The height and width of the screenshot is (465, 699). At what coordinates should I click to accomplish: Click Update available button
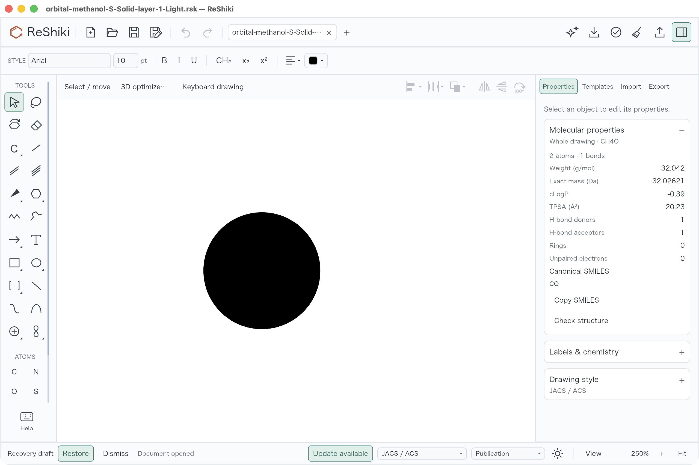click(x=340, y=454)
